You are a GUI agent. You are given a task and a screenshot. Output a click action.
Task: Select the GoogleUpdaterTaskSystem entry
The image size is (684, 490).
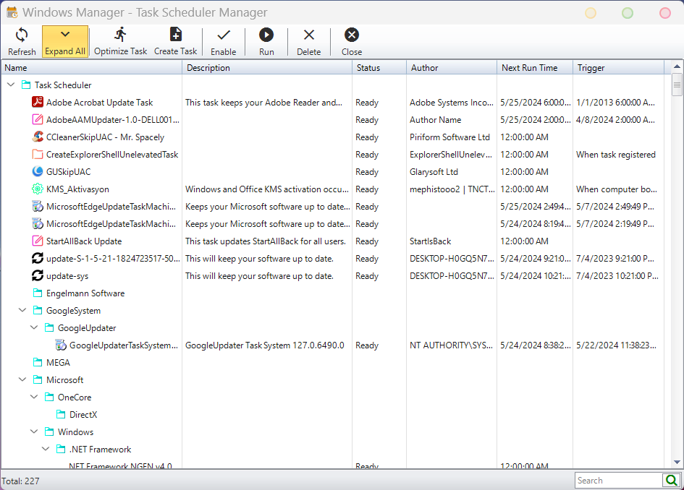(x=119, y=345)
